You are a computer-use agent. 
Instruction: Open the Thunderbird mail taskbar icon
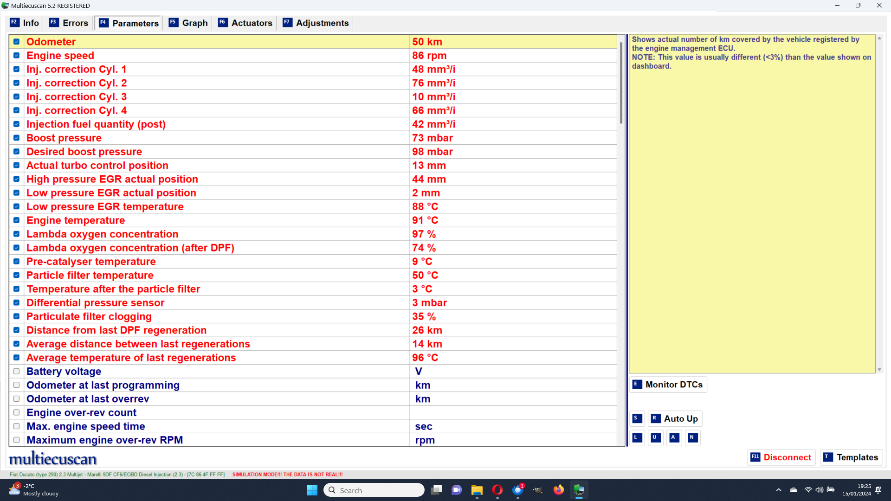click(x=518, y=490)
